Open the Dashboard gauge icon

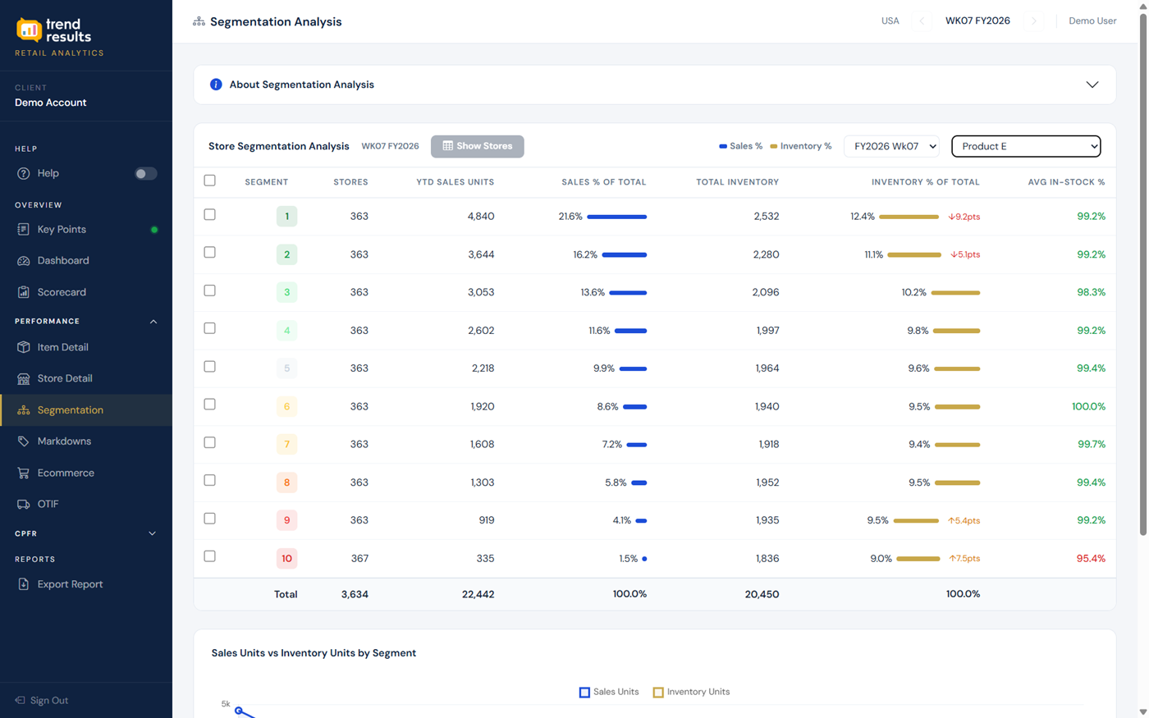(23, 261)
